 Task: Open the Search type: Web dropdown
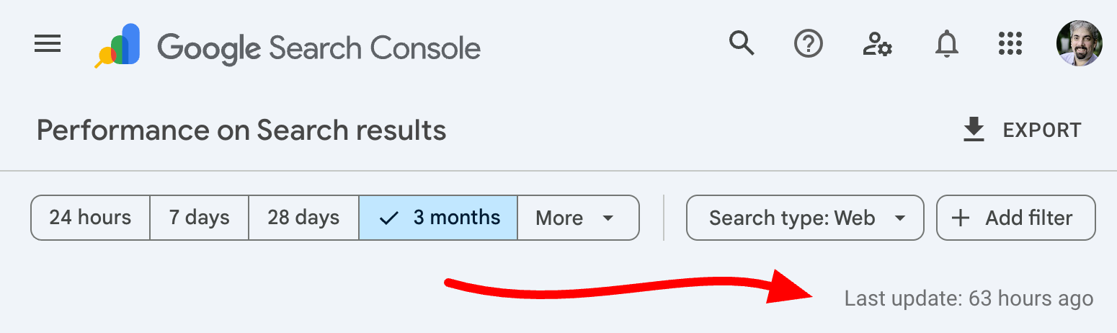804,218
